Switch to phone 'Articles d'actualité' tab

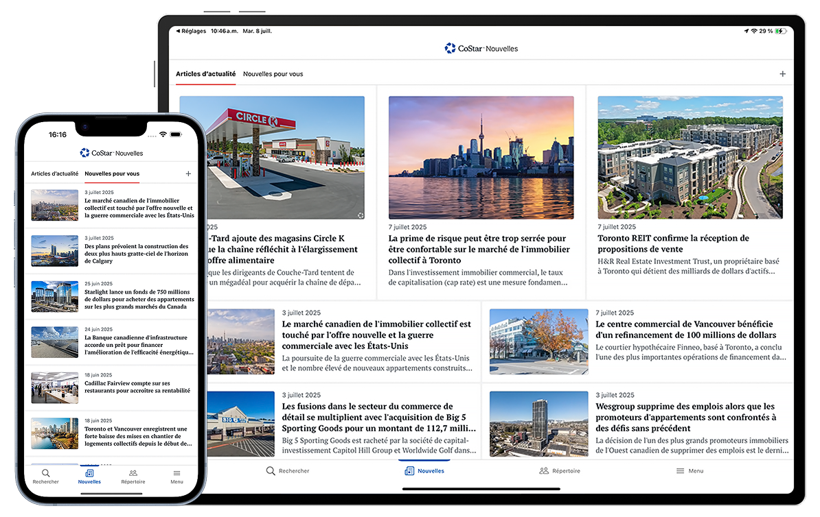coord(54,174)
